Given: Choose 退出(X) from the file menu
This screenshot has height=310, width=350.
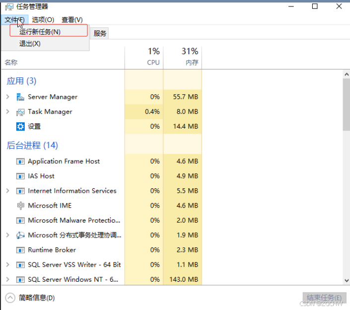Looking at the screenshot, I should [46, 44].
